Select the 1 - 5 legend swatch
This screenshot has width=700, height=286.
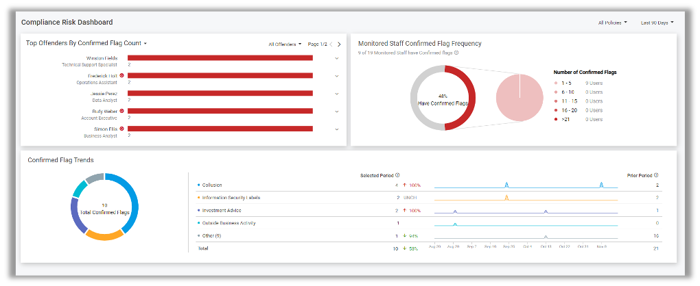[x=555, y=83]
